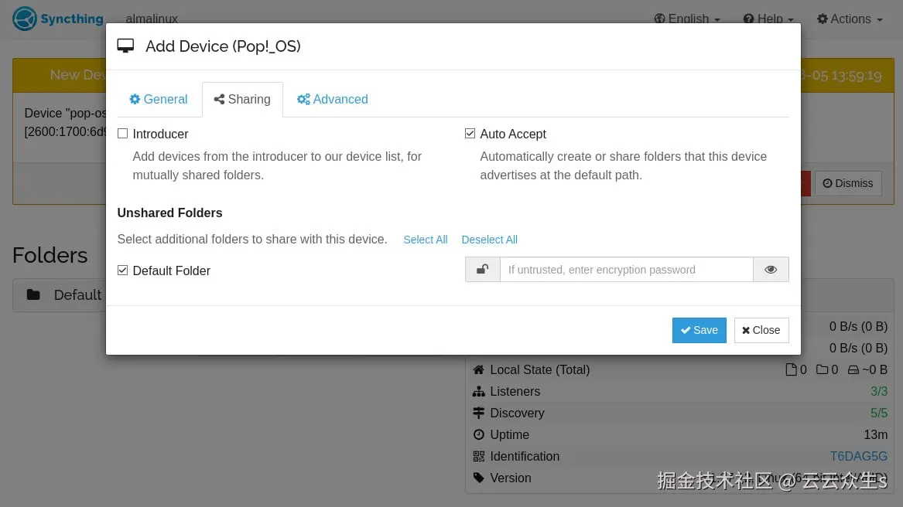Click the Uptime 13m value
Viewport: 903px width, 507px height.
[x=875, y=435]
